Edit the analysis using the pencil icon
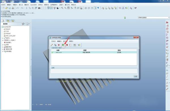Screen dimensions: 170x111 coord(52,45)
